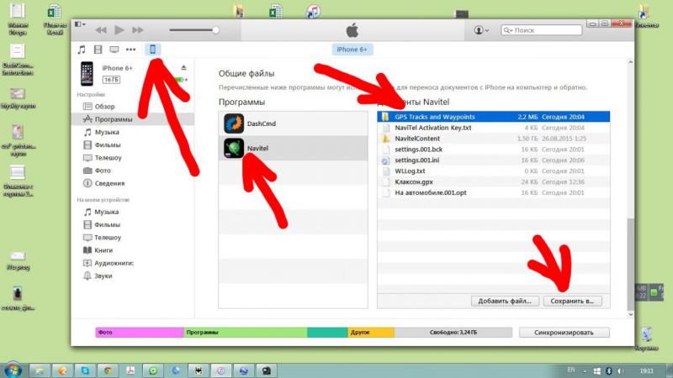The height and width of the screenshot is (378, 673).
Task: Open Музыка under Настройки
Action: coord(107,132)
